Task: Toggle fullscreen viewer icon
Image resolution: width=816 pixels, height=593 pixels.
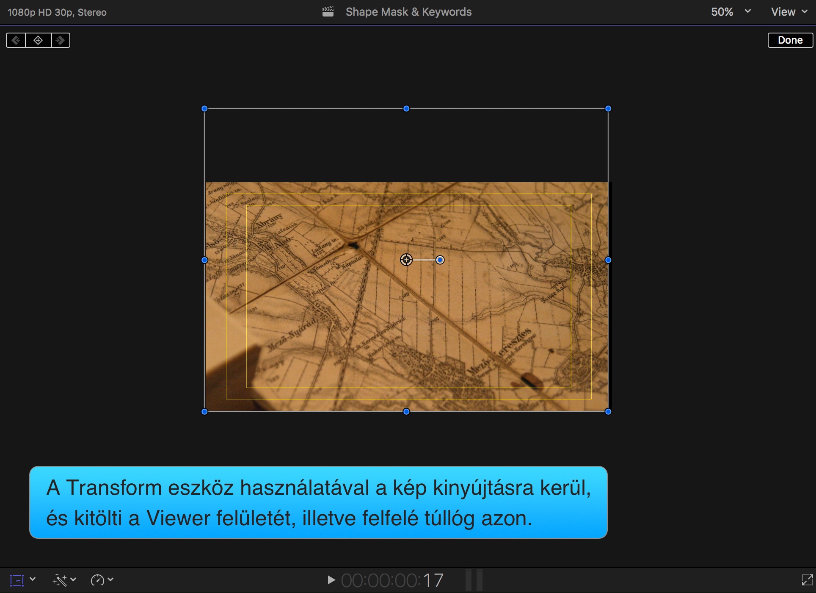Action: (807, 580)
